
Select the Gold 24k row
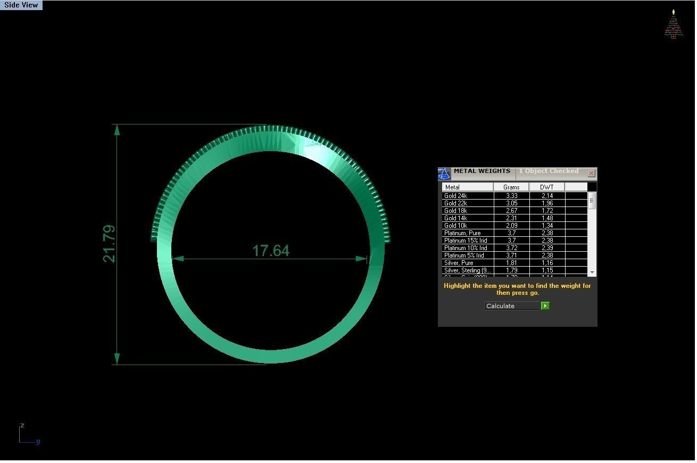click(515, 196)
